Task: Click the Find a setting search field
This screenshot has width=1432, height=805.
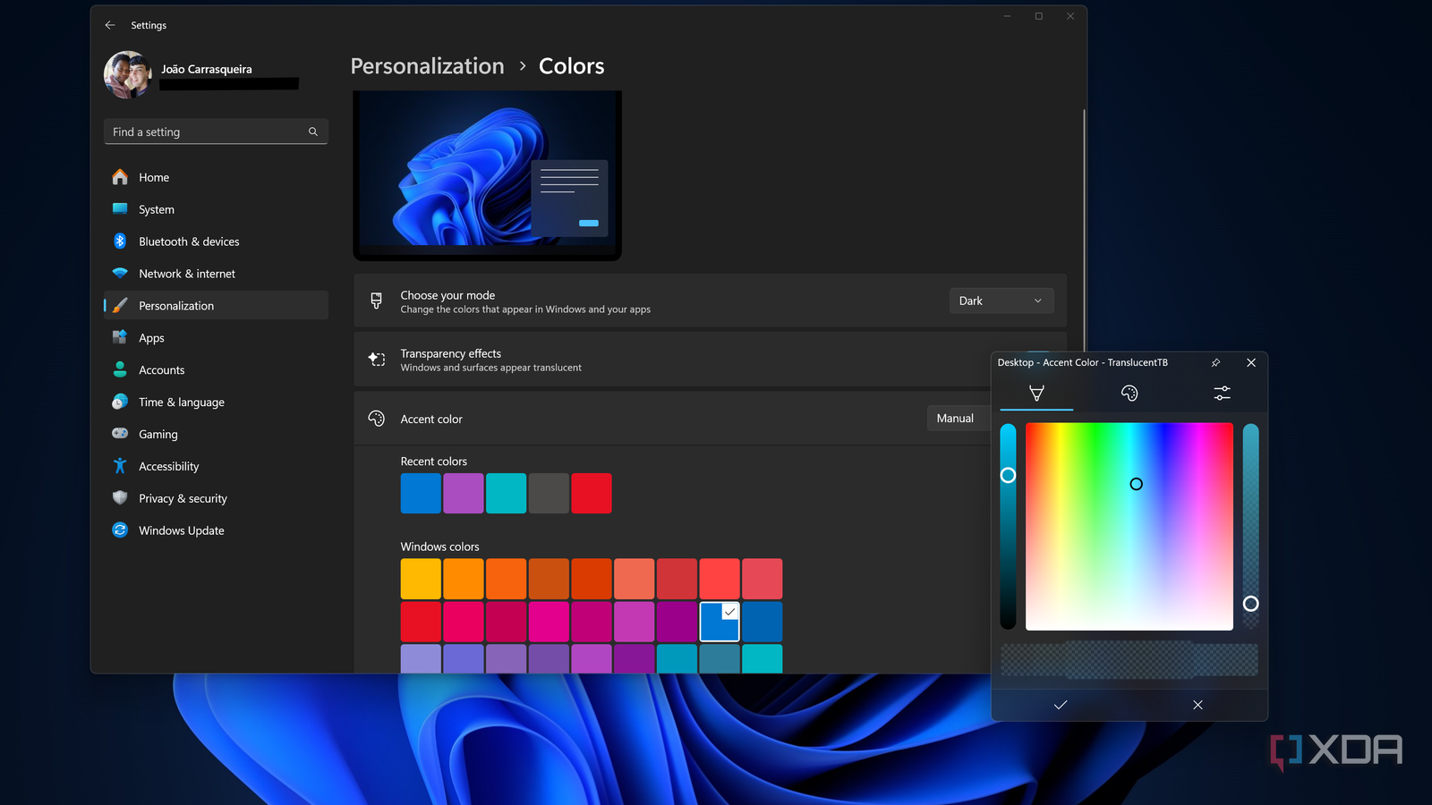Action: coord(206,131)
